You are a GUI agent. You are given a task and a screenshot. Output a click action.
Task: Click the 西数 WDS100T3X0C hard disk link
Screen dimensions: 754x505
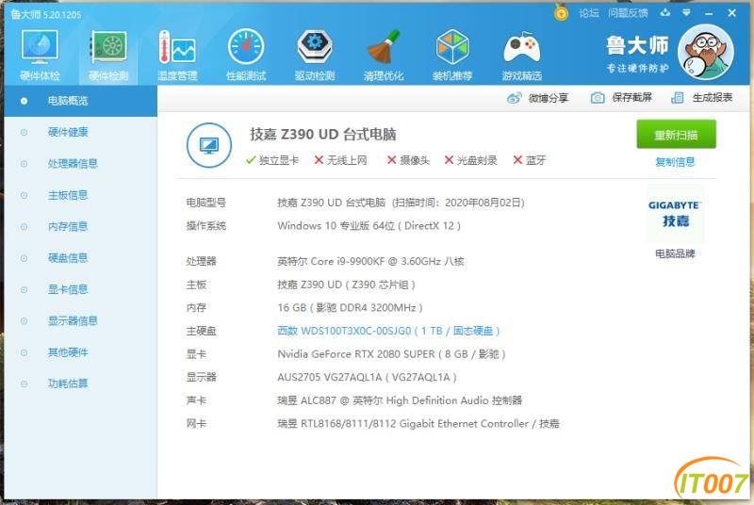[x=388, y=331]
